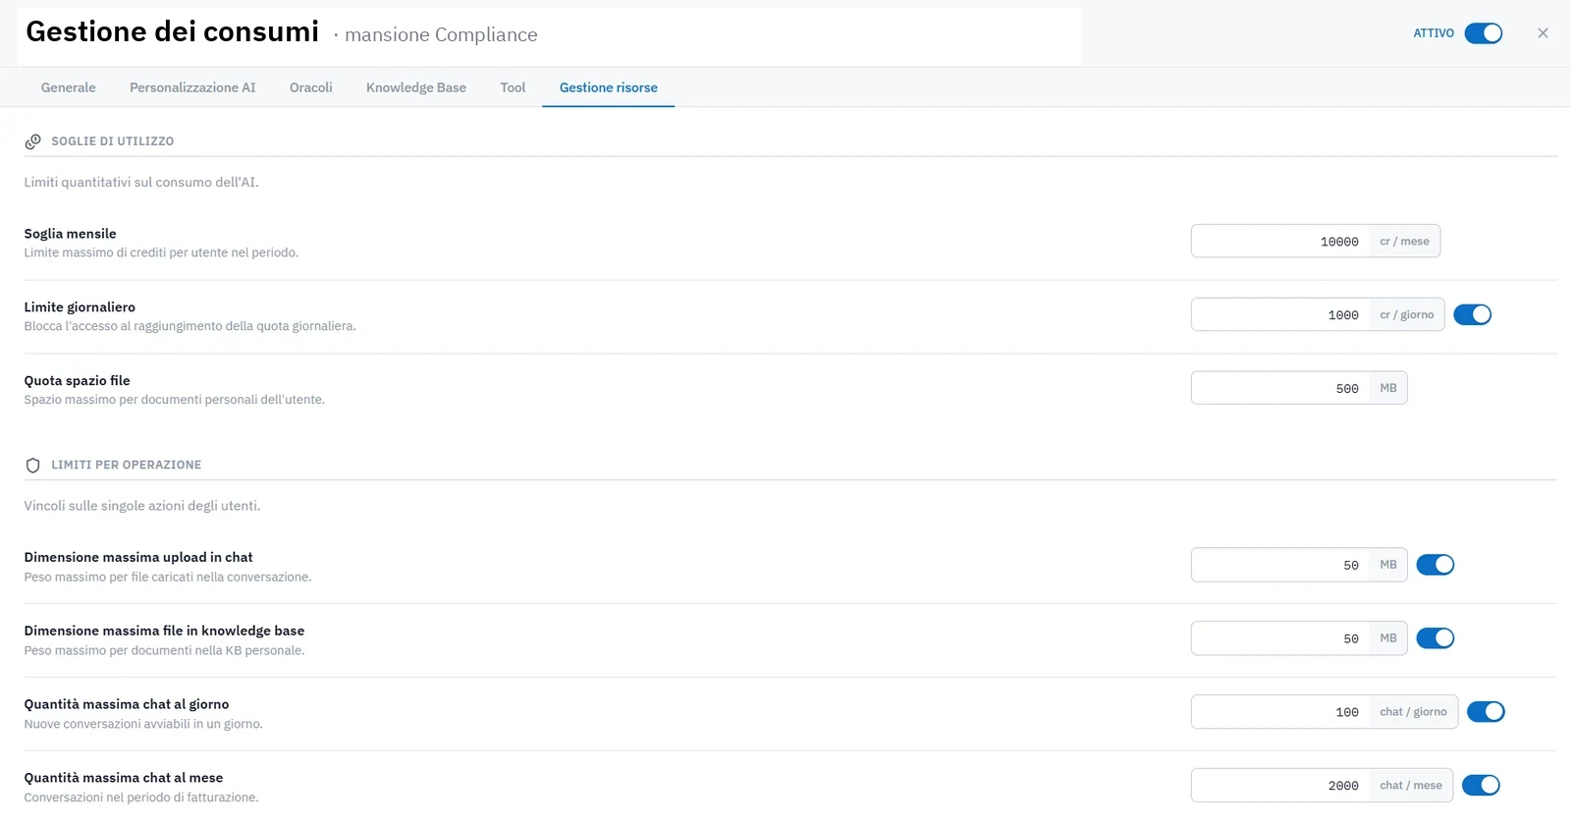The height and width of the screenshot is (827, 1571).
Task: Turn off Dimensione massima upload in chat toggle
Action: pos(1435,565)
